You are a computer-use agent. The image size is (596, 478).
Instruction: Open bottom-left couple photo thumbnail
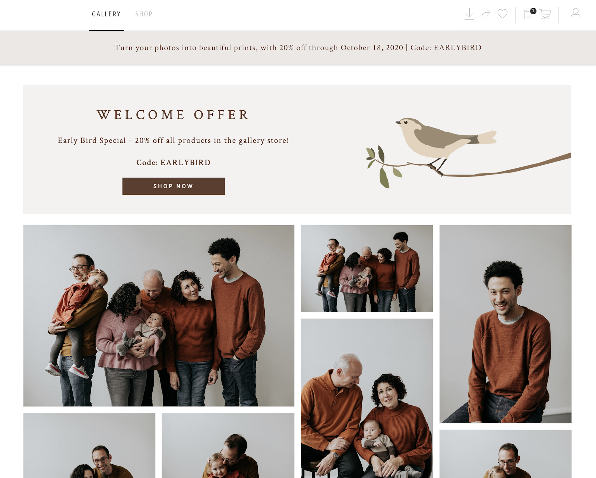(x=89, y=446)
